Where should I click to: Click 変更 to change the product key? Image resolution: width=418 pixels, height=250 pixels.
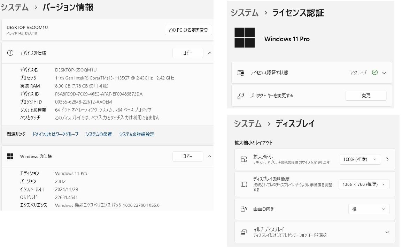coord(366,96)
